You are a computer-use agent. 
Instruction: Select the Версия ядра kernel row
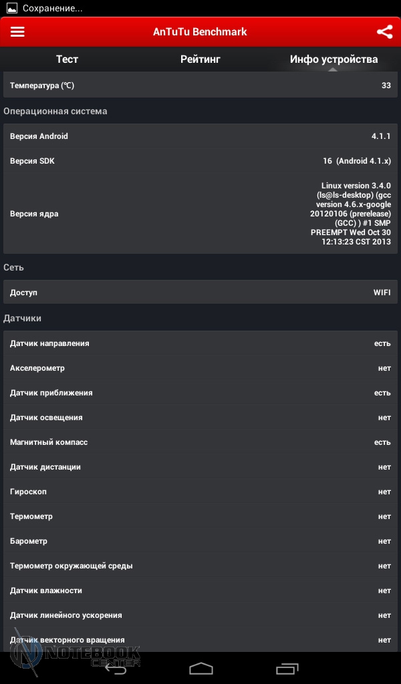point(200,214)
